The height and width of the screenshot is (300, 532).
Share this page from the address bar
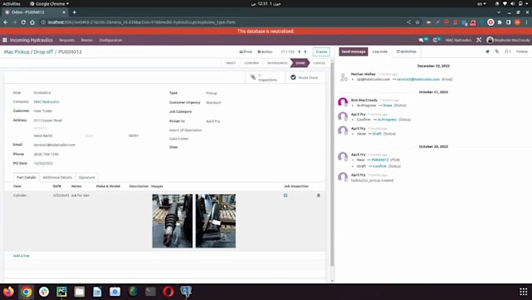pos(408,22)
